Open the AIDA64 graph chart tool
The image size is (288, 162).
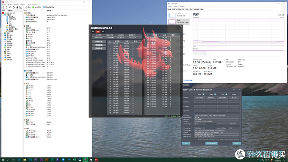tap(21, 7)
